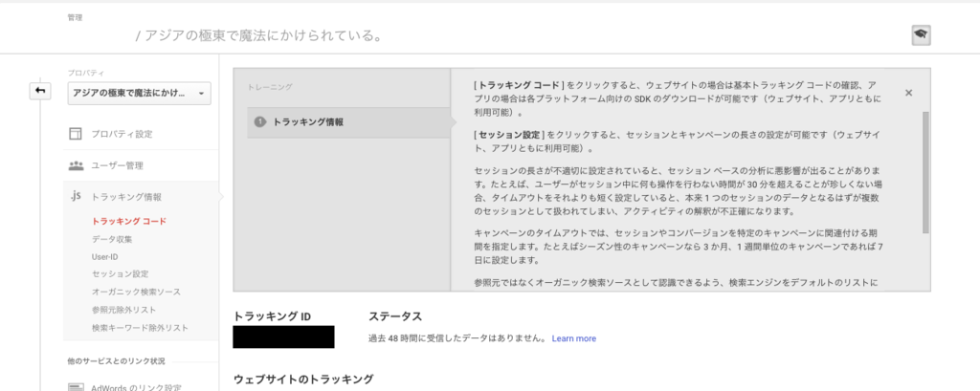Select the トラッキング情報 training tab

click(348, 122)
